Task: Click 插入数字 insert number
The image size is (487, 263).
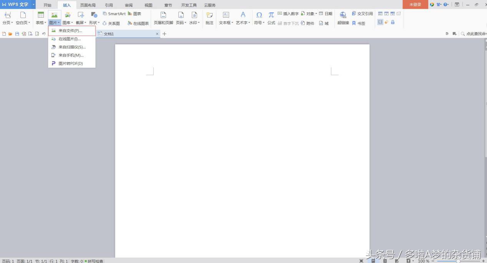Action: (288, 14)
